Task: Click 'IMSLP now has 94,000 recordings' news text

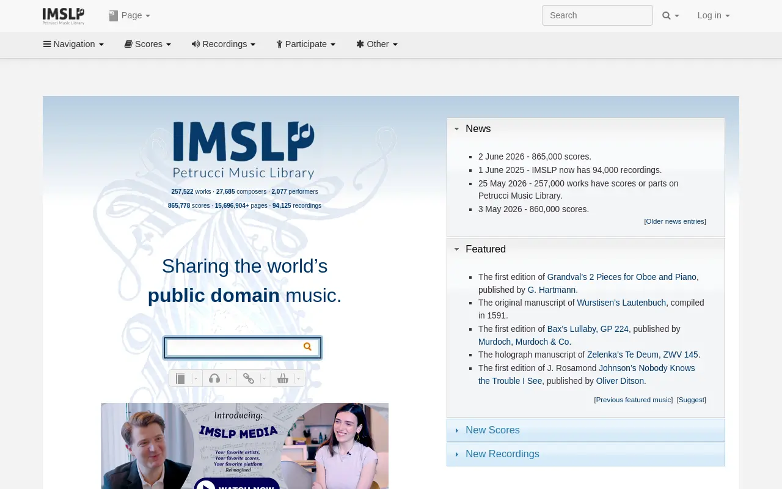Action: 597,170
